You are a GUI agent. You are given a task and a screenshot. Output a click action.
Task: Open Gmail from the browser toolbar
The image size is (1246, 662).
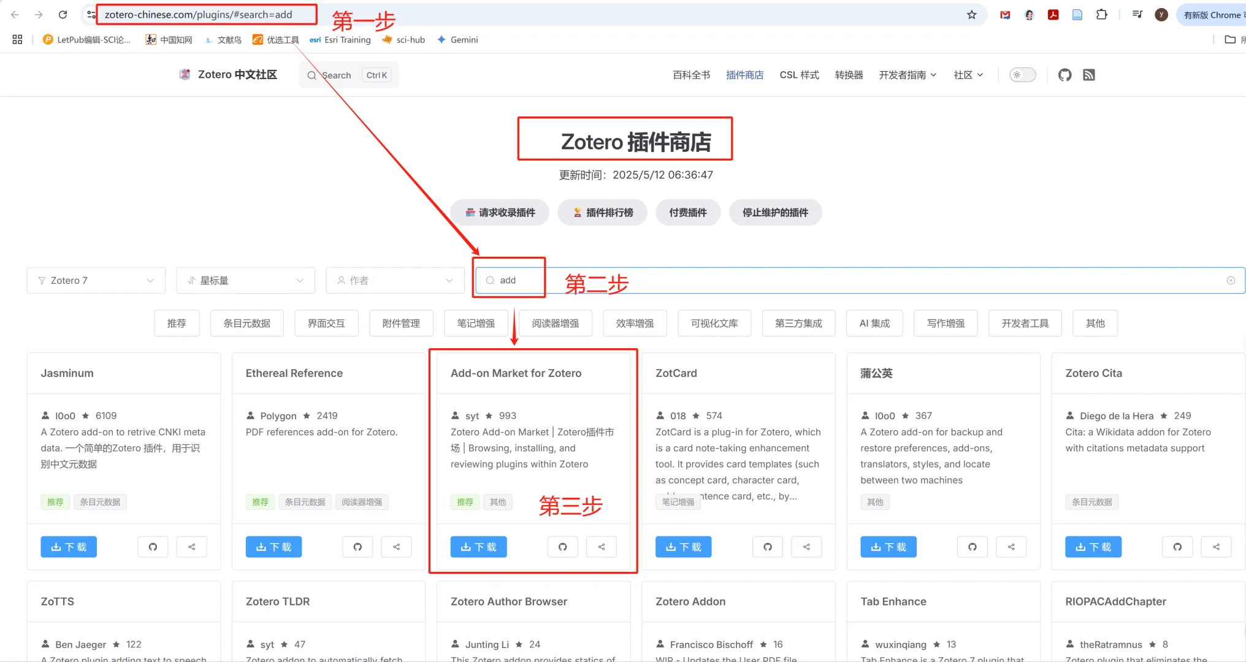tap(1004, 15)
